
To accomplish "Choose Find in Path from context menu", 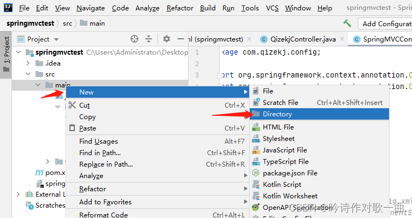I will tap(157, 152).
